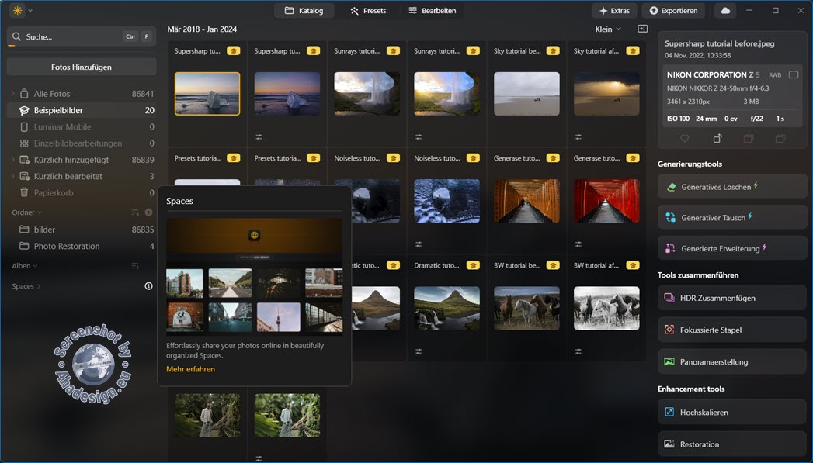Viewport: 813px width, 463px height.
Task: Toggle the right side panel visibility
Action: pyautogui.click(x=642, y=29)
